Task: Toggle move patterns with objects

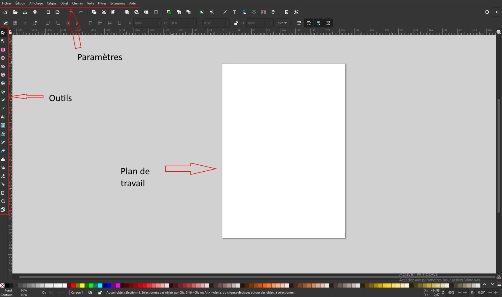Action: point(328,23)
